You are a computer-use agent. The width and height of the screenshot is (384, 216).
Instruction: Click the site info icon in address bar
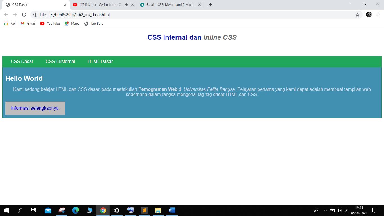[x=35, y=15]
